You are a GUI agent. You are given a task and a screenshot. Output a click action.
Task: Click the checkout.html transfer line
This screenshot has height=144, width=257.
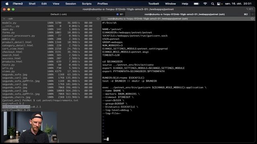pos(47,52)
